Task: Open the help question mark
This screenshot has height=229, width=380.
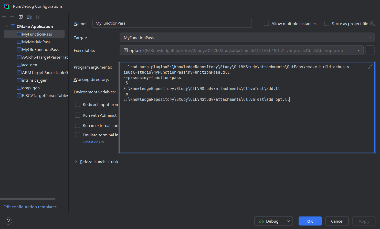Action: click(8, 221)
